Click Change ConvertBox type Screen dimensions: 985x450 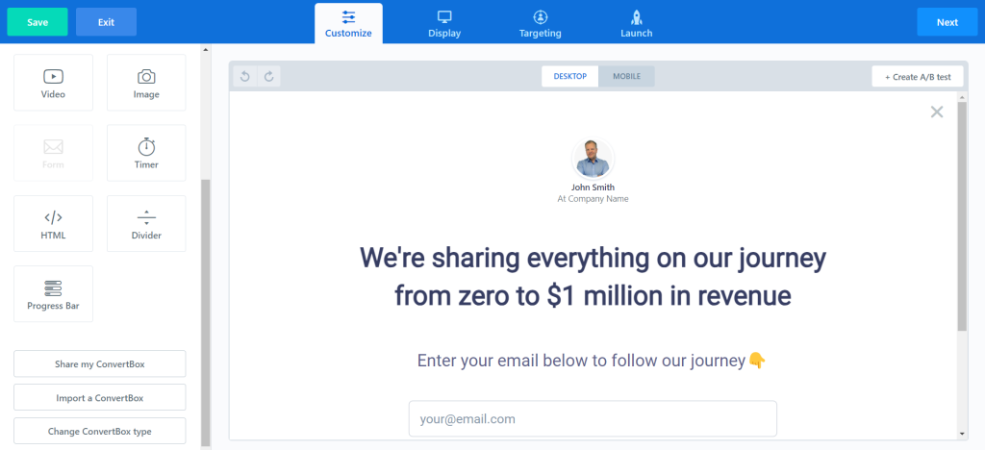[x=100, y=432]
